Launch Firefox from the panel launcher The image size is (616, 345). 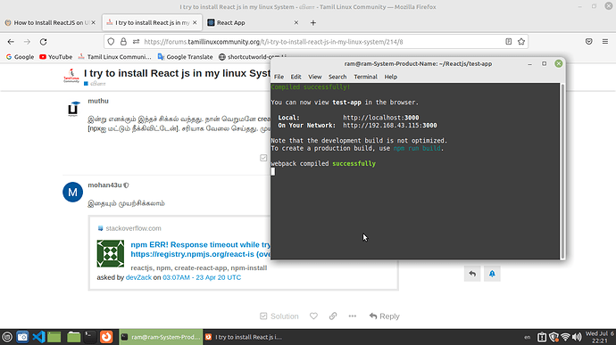pos(106,337)
